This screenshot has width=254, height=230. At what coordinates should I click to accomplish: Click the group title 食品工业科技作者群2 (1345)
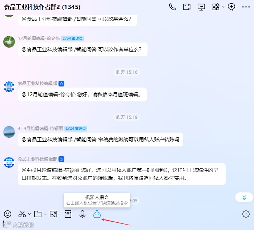pyautogui.click(x=42, y=7)
